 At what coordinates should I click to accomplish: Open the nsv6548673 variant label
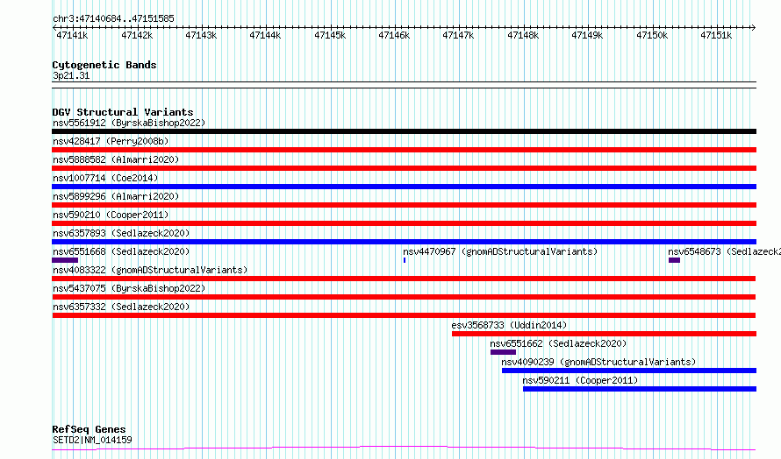724,251
